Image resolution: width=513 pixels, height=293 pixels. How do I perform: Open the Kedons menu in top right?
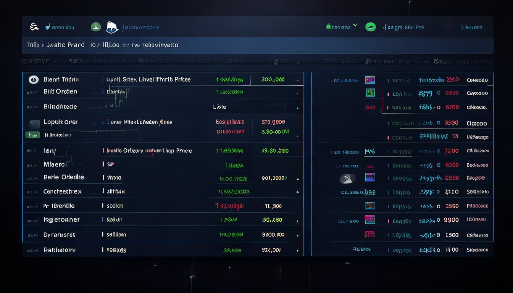coord(471,27)
